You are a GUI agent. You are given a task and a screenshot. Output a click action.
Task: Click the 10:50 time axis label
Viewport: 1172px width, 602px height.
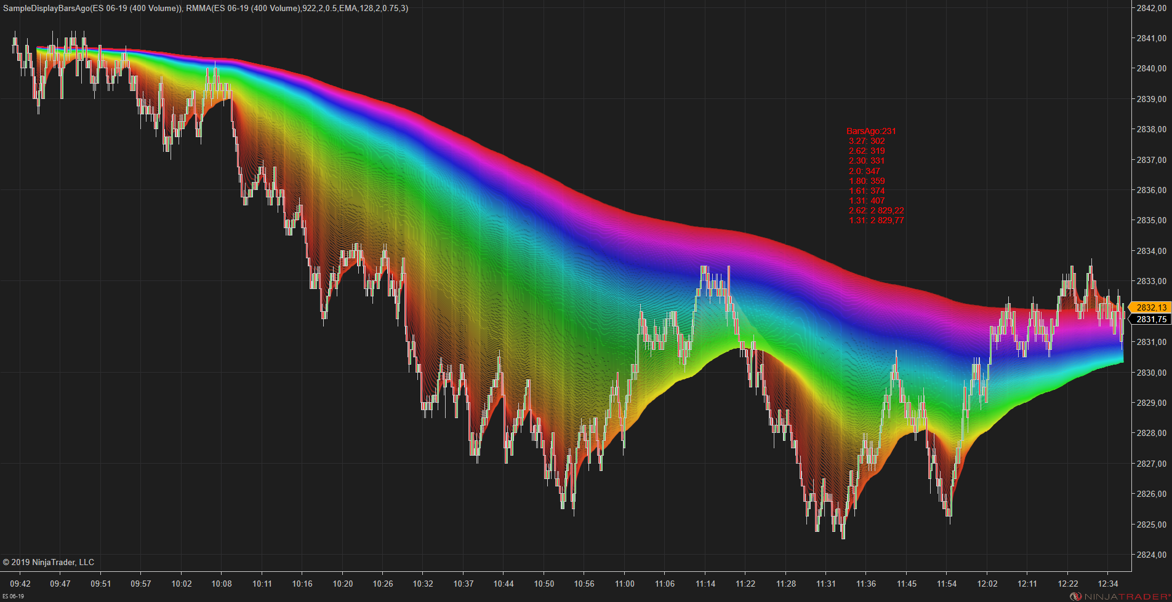pos(544,584)
